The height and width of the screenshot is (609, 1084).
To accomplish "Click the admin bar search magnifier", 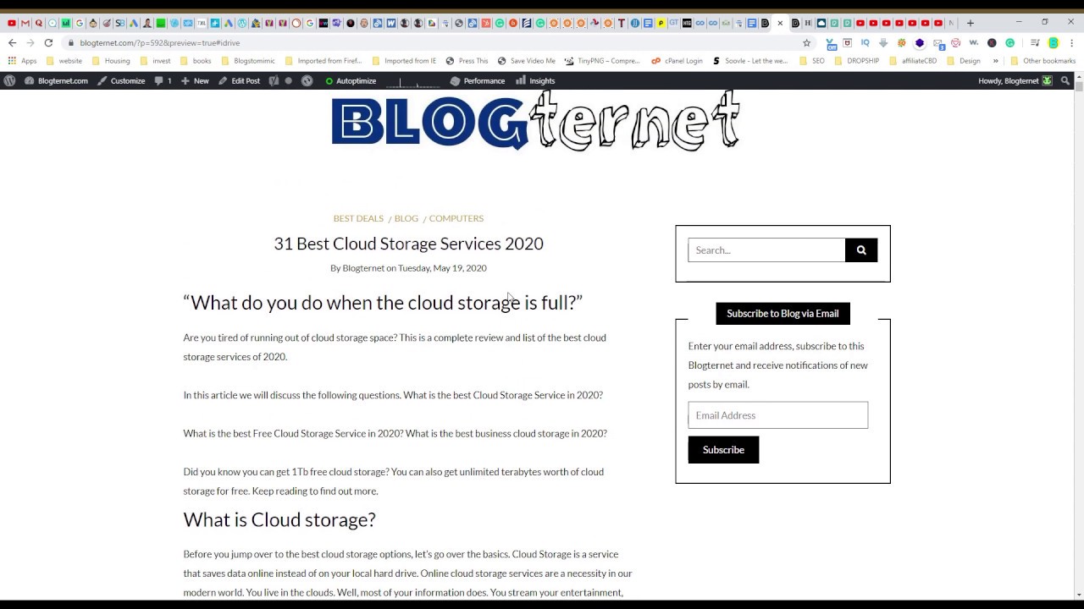I will [x=1065, y=81].
